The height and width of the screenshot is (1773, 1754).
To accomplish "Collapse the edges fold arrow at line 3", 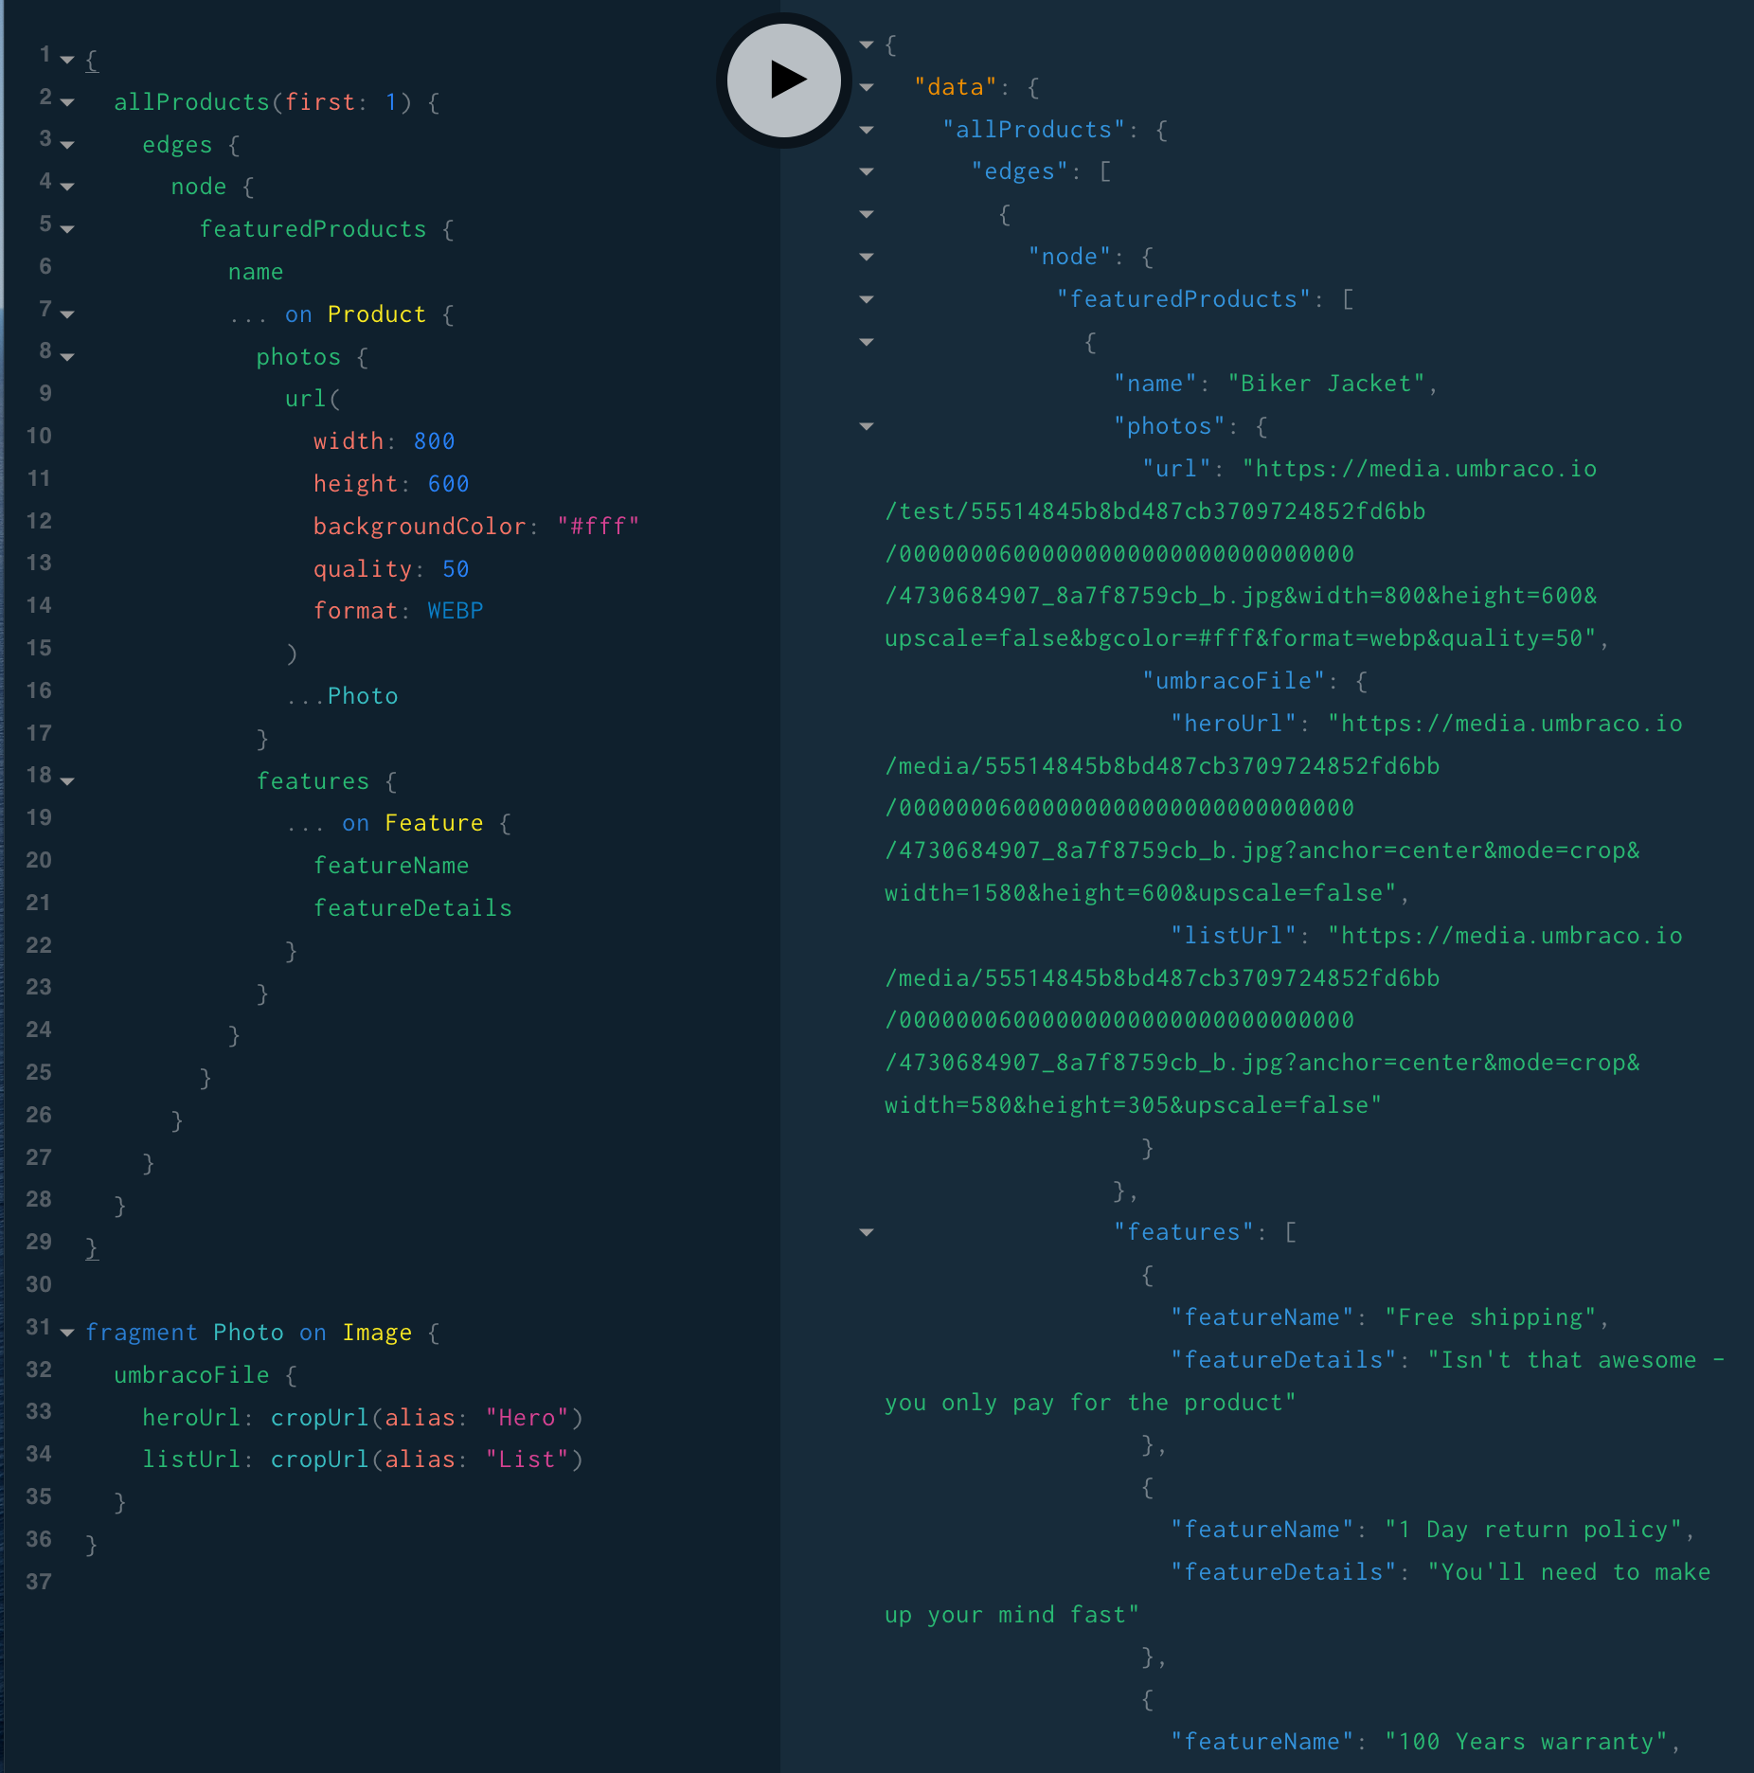I will [67, 145].
